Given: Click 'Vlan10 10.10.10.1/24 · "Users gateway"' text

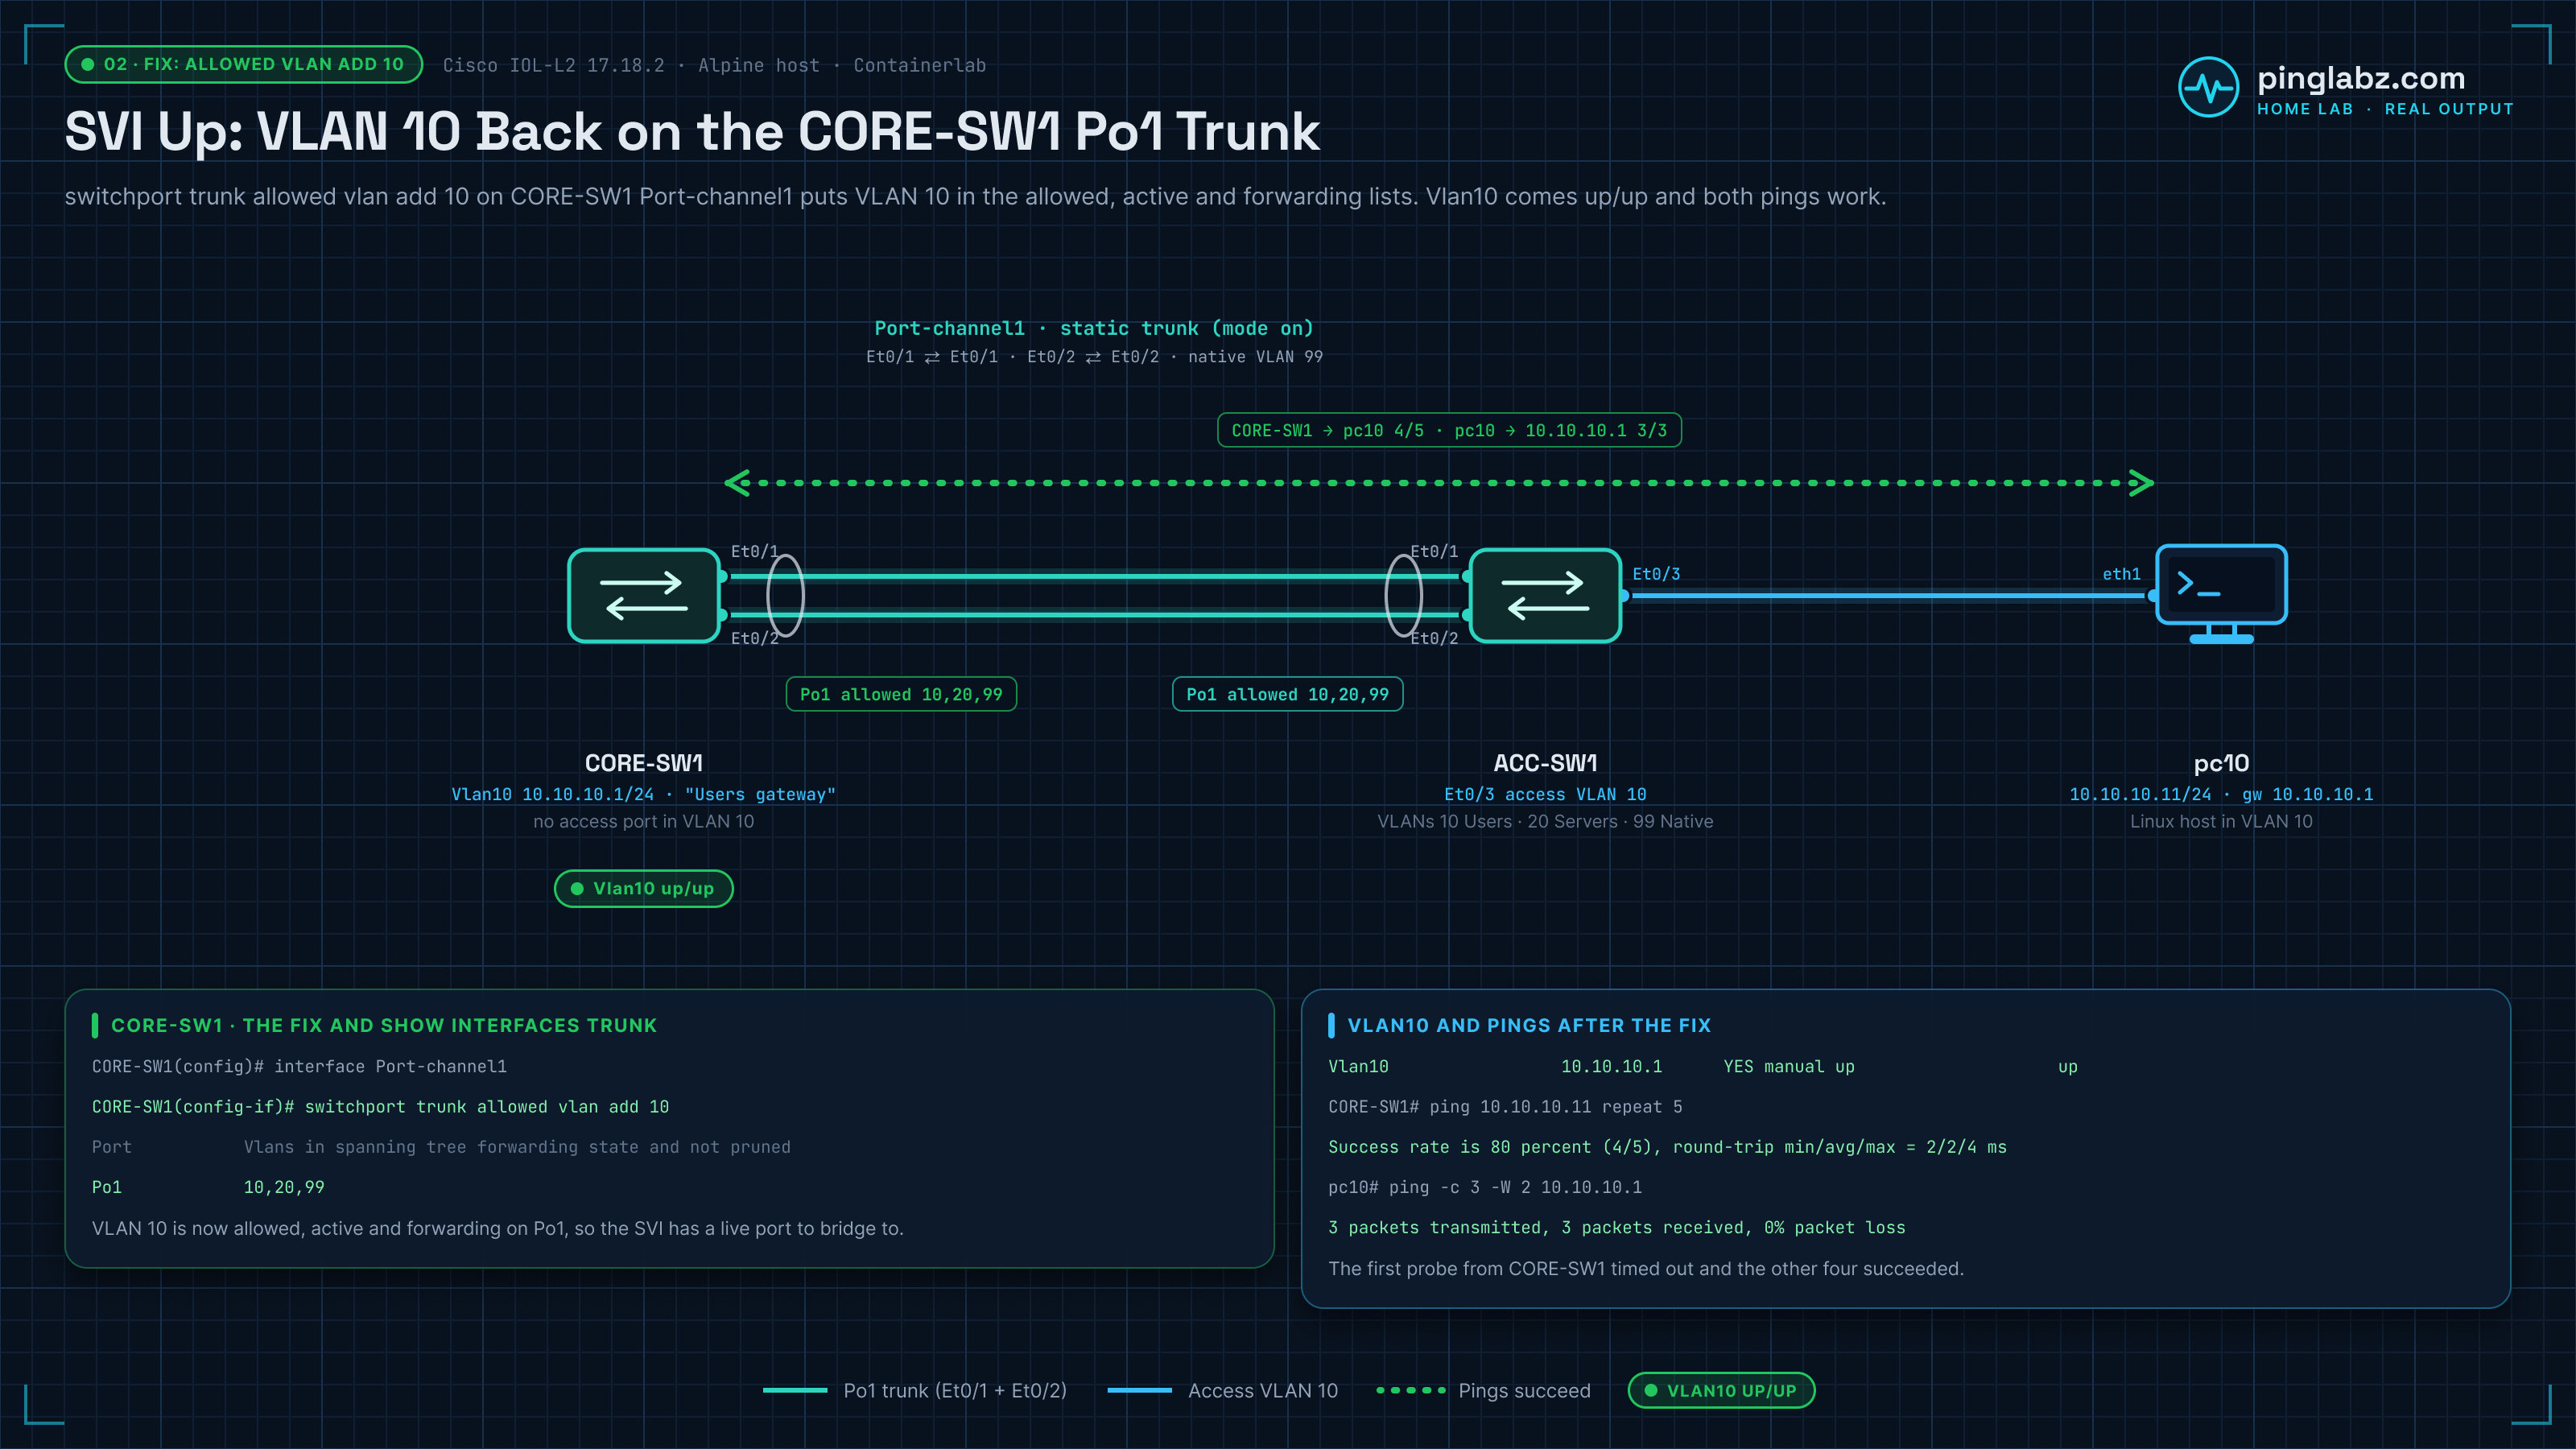Looking at the screenshot, I should pyautogui.click(x=643, y=794).
